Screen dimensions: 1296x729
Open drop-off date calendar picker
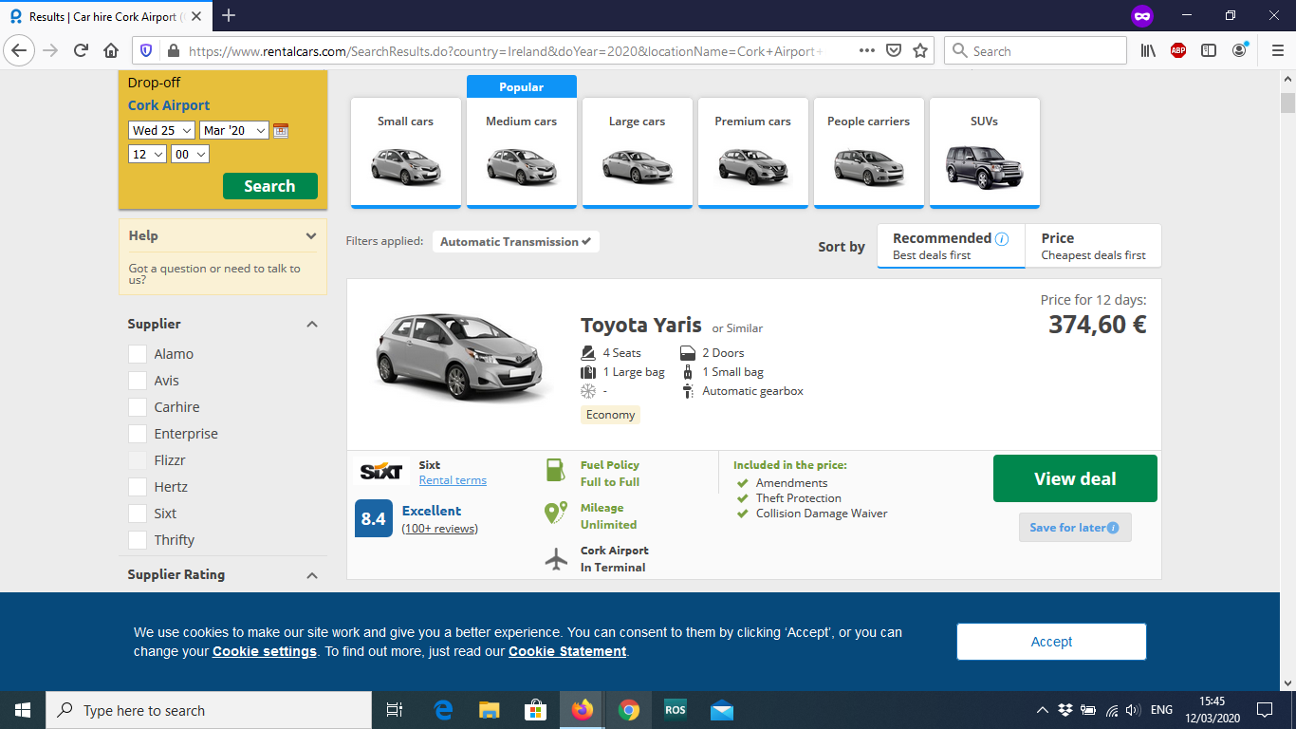(281, 131)
